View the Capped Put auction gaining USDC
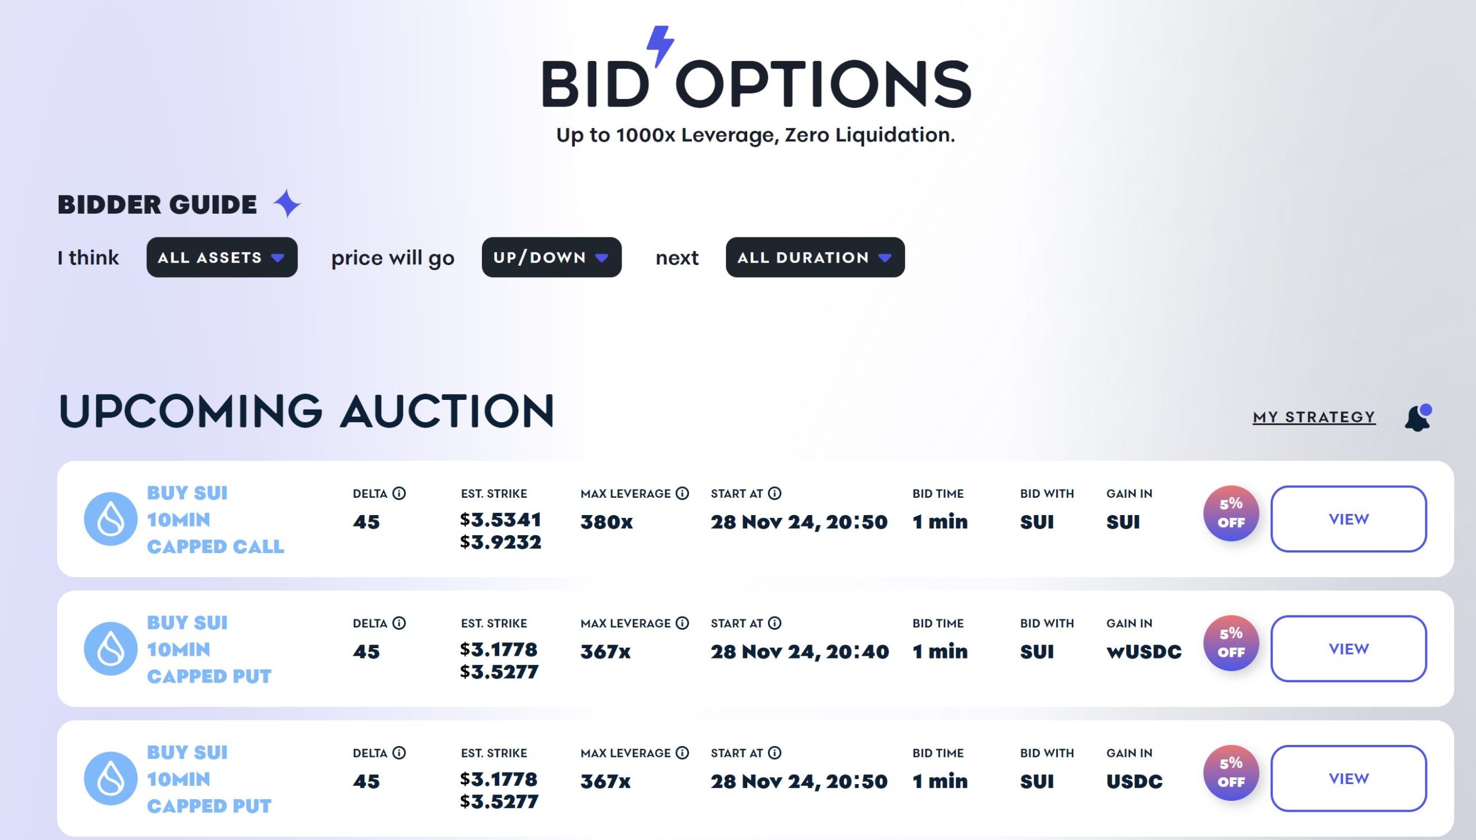Image resolution: width=1476 pixels, height=840 pixels. 1349,779
